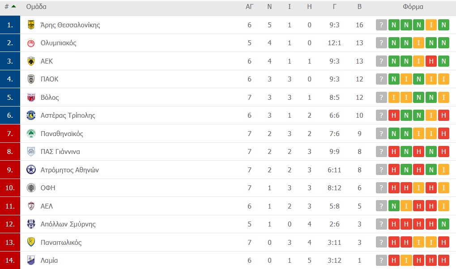Open the Λαμία team page link
The width and height of the screenshot is (456, 269).
click(49, 260)
